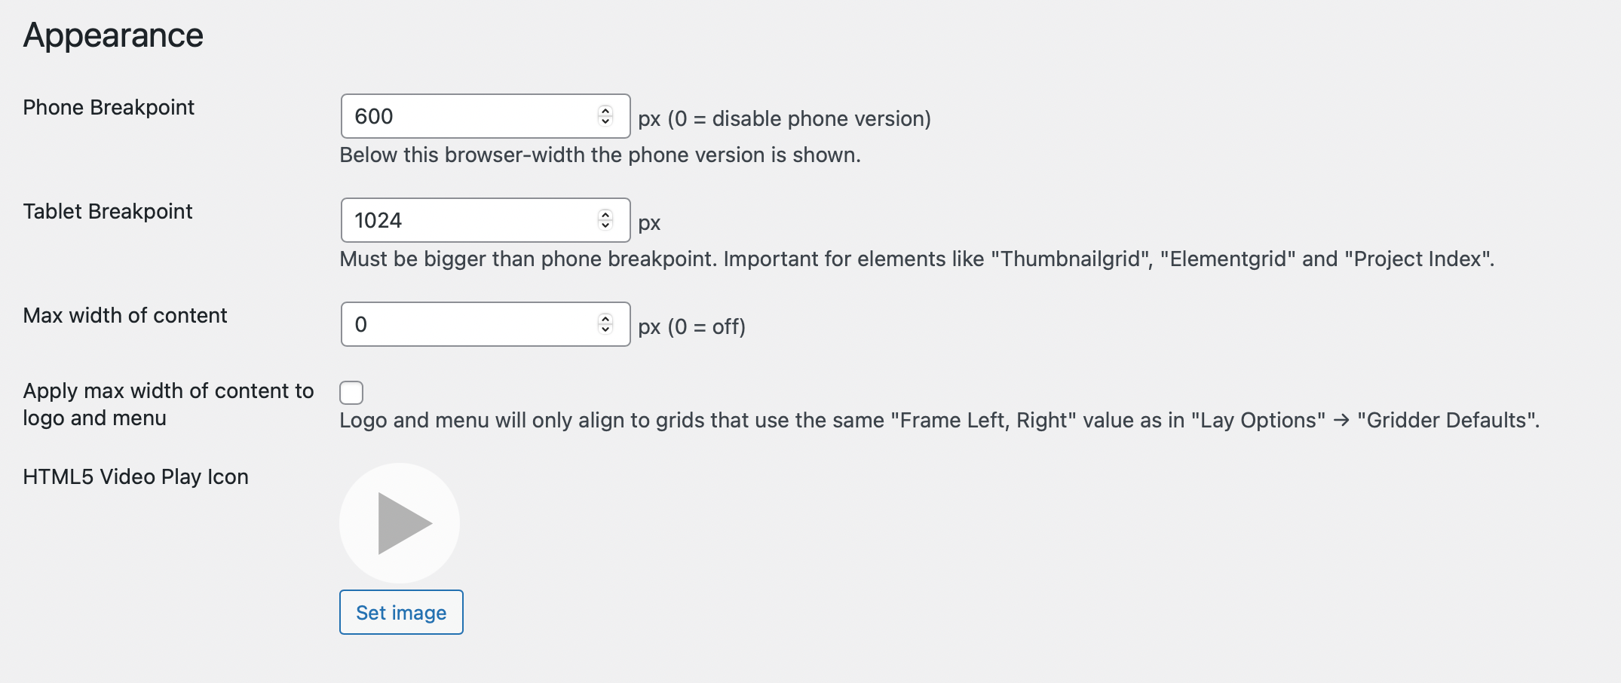Viewport: 1621px width, 683px height.
Task: Click the HTML5 Video Play Icon label
Action: [x=136, y=476]
